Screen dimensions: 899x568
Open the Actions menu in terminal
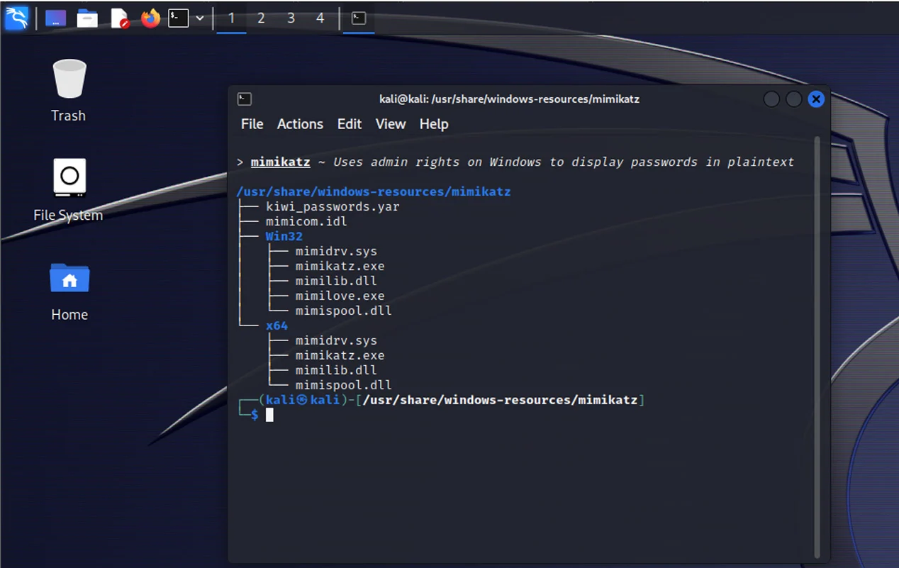(x=300, y=124)
